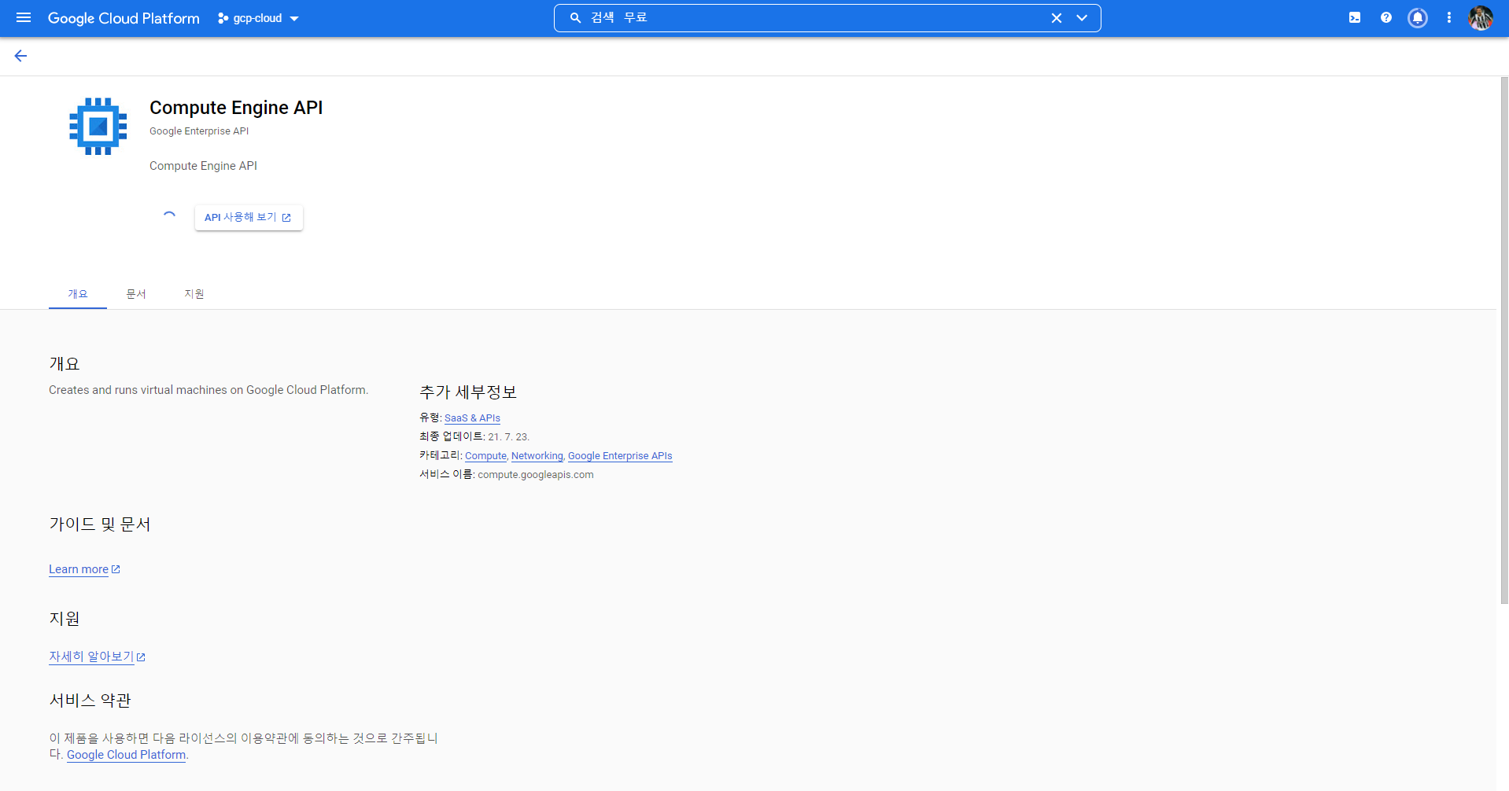Click the compute.googleapis.com service name text
The width and height of the screenshot is (1509, 791).
(536, 475)
